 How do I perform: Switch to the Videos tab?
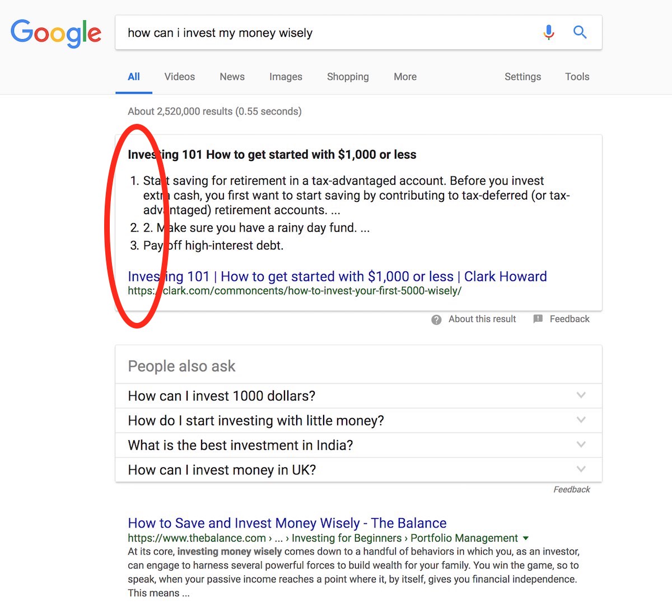click(180, 77)
